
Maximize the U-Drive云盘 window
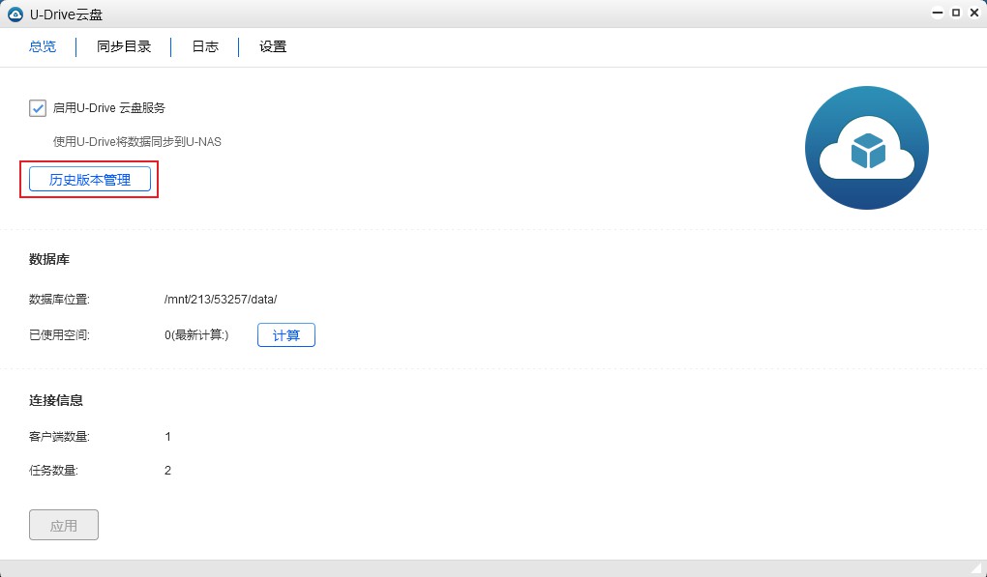tap(956, 14)
